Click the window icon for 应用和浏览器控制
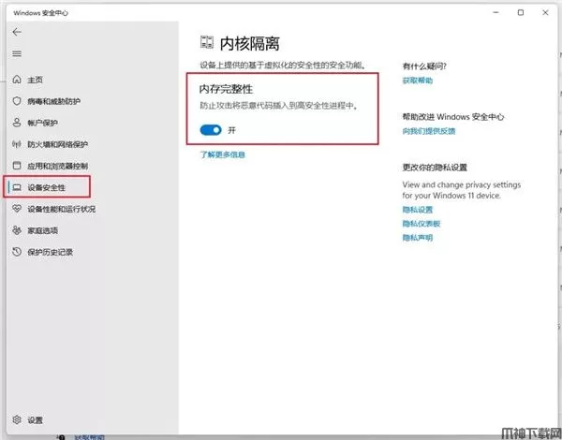This screenshot has width=562, height=440. tap(17, 166)
